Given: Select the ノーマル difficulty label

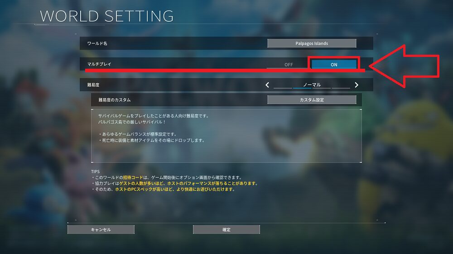Looking at the screenshot, I should click(x=312, y=85).
